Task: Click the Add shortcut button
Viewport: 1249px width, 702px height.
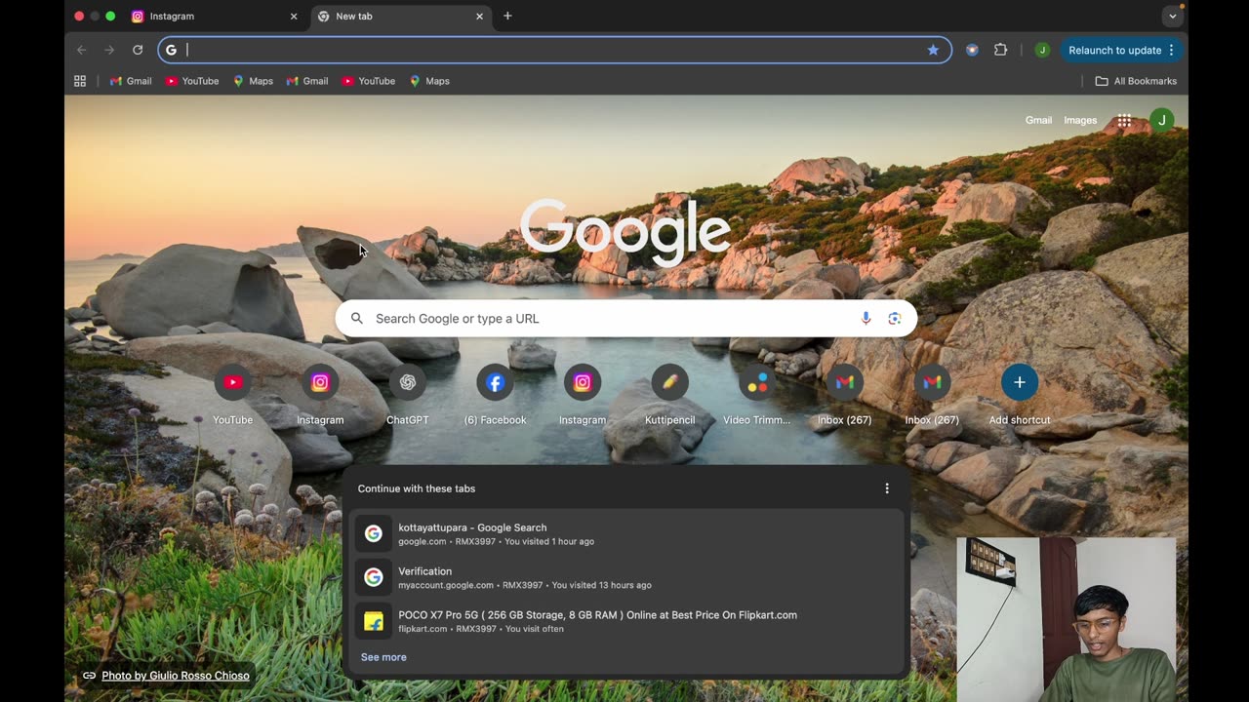Action: coord(1020,396)
